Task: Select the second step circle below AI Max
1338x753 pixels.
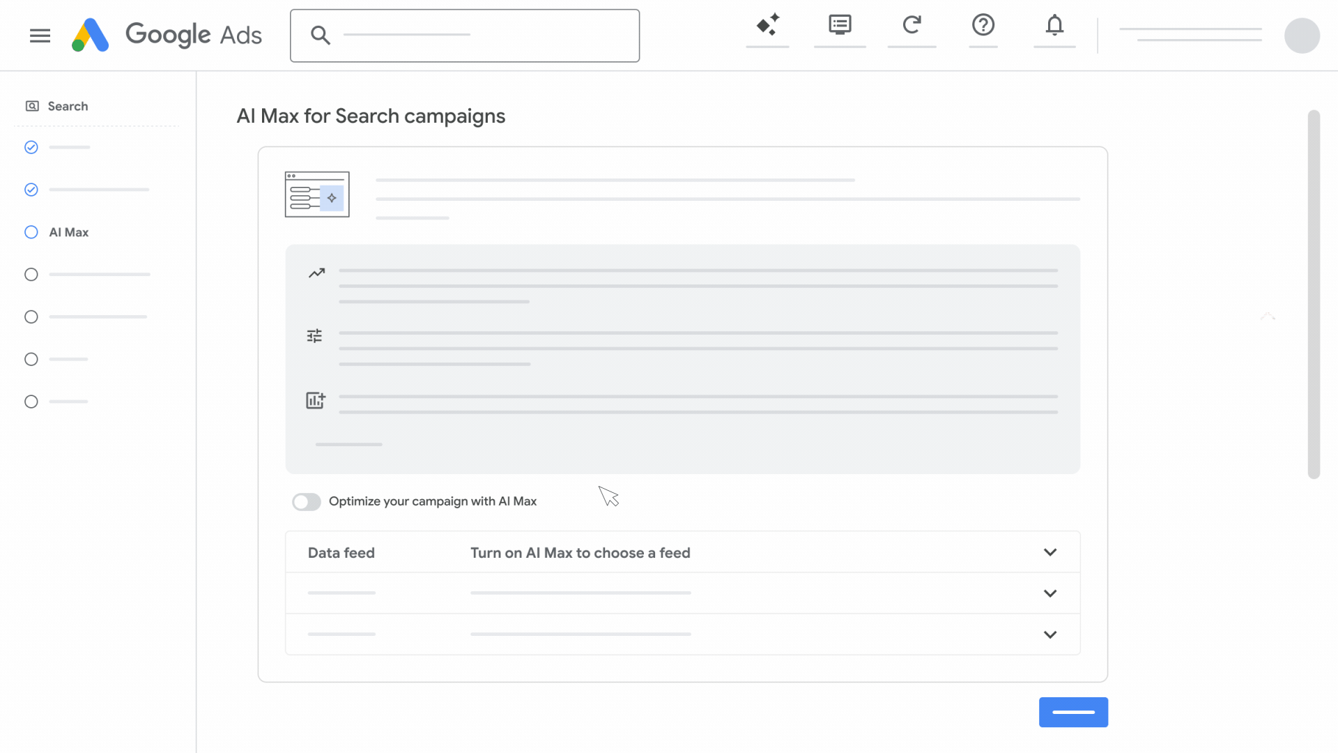Action: click(31, 317)
